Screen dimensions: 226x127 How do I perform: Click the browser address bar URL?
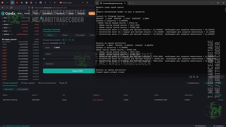click(x=50, y=8)
